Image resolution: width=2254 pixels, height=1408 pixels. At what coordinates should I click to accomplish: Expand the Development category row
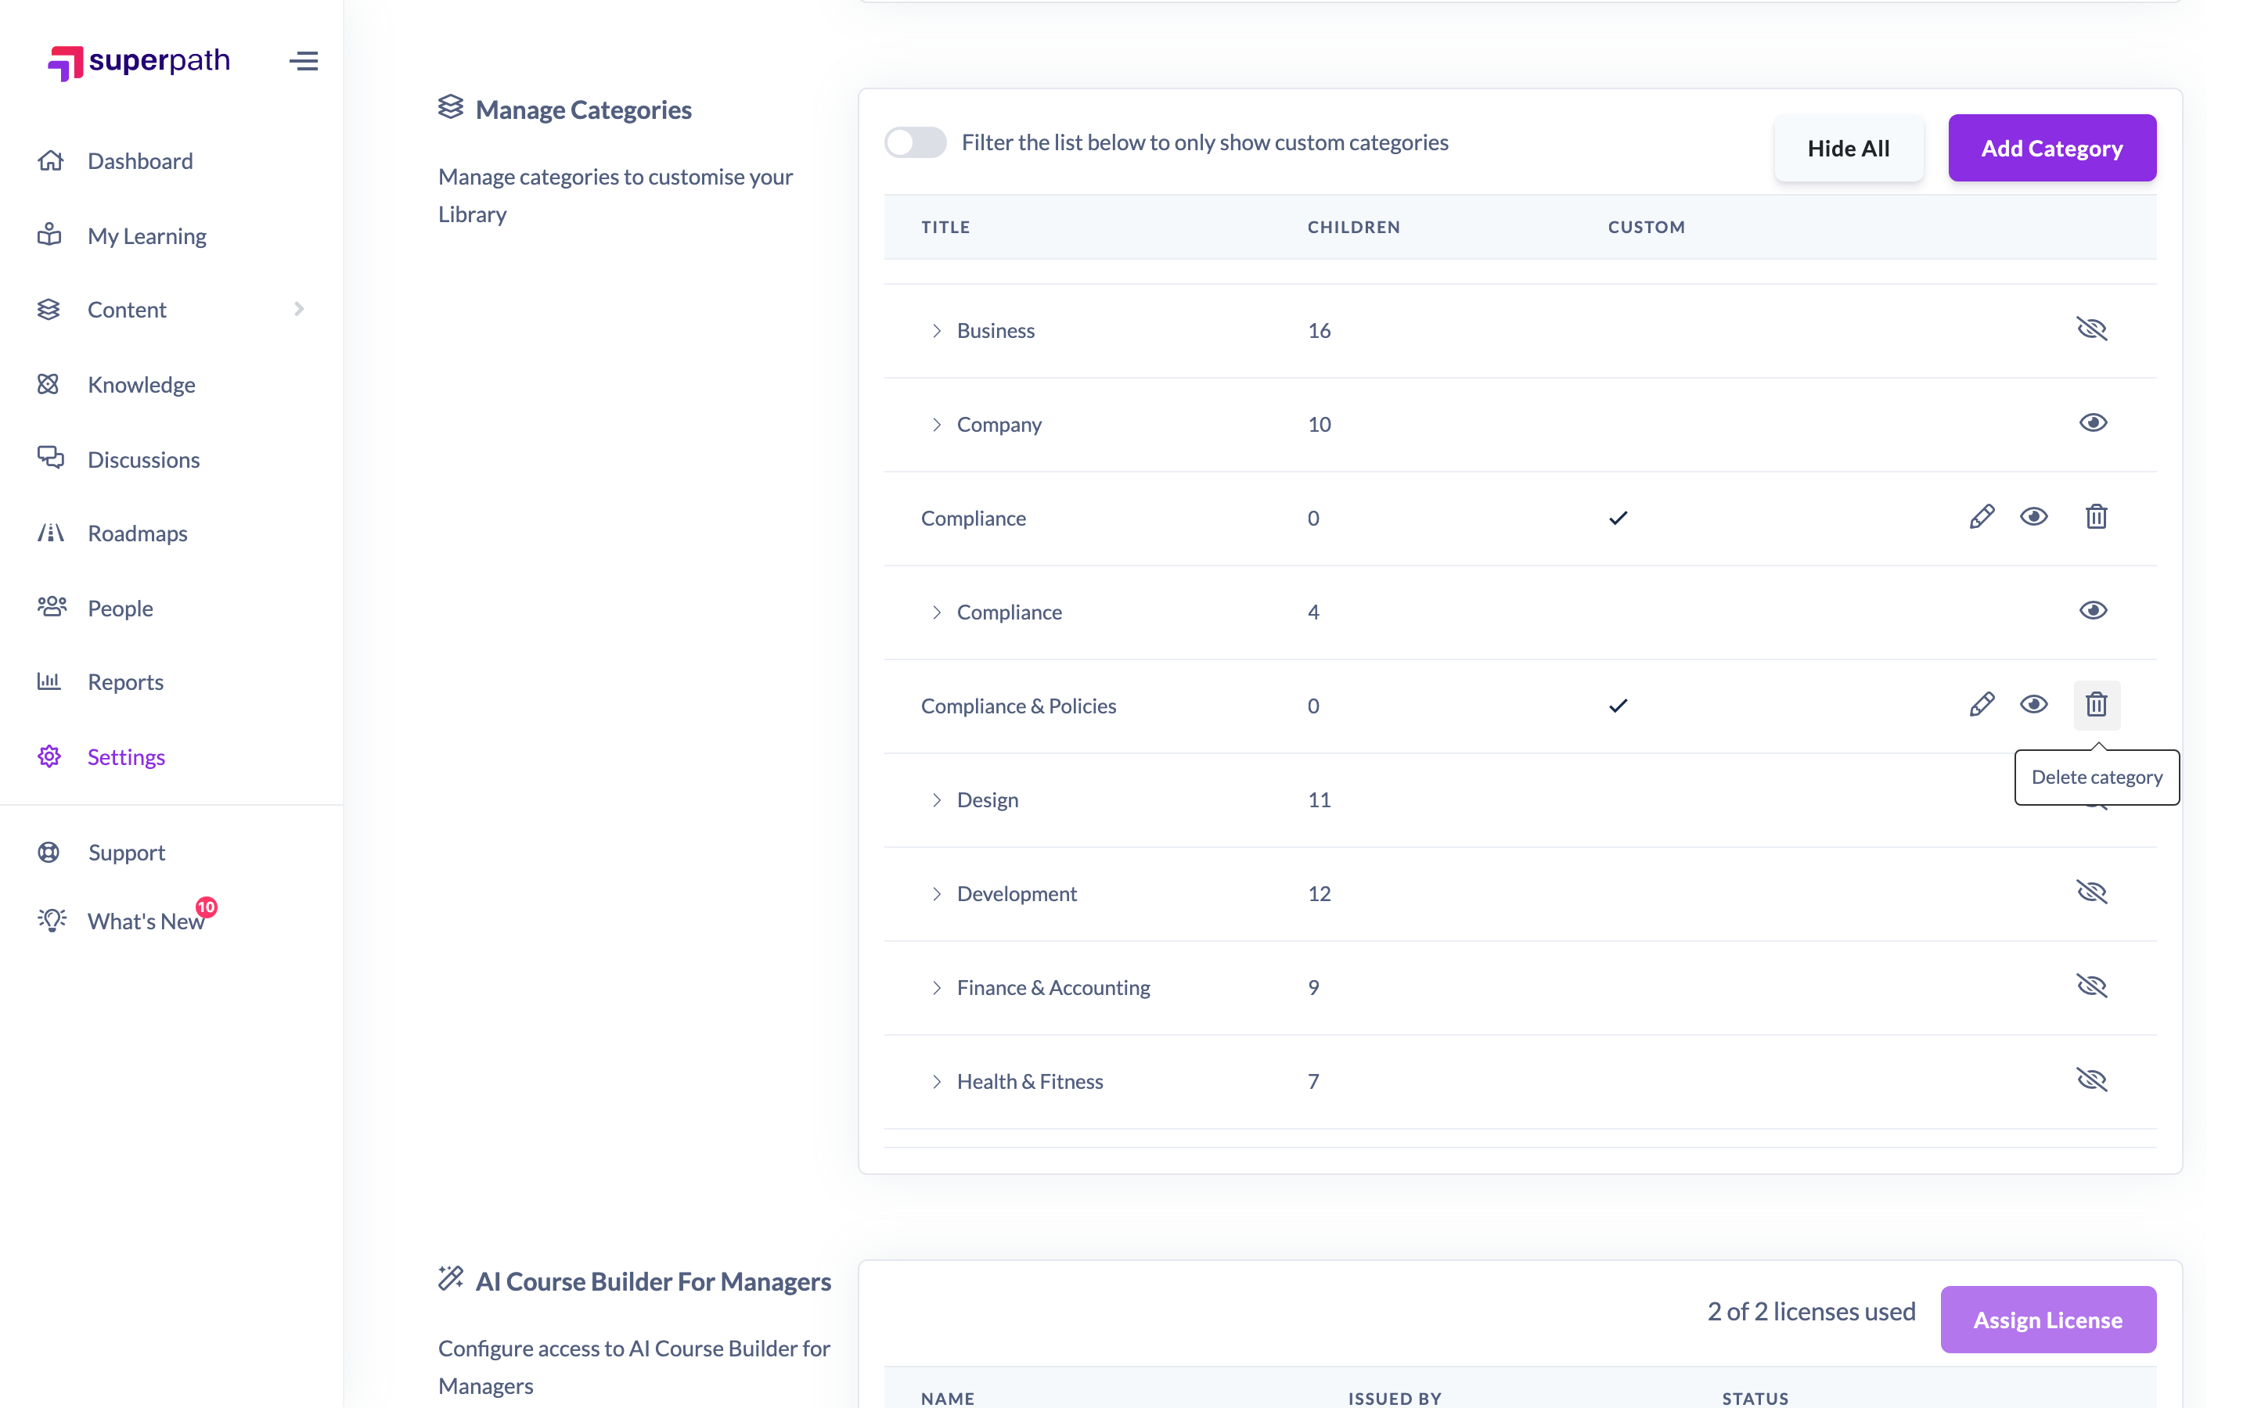pyautogui.click(x=936, y=894)
